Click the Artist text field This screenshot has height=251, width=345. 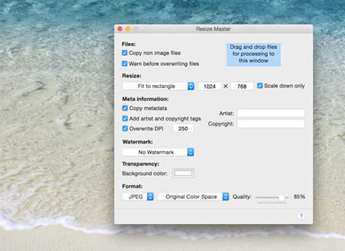tap(271, 113)
